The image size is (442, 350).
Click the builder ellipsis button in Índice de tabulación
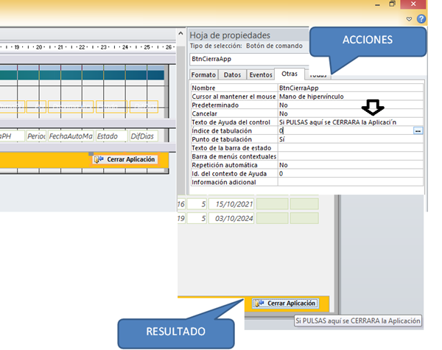[418, 130]
